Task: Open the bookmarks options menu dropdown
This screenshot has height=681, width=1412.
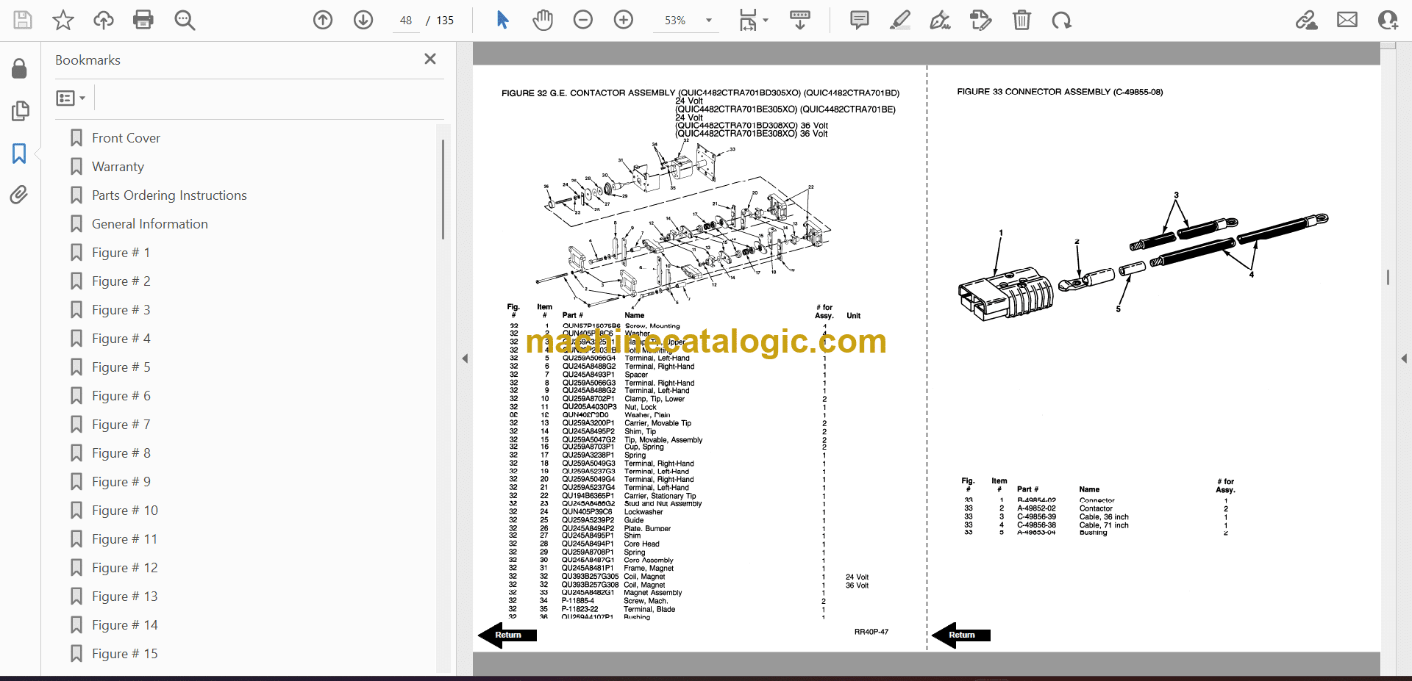Action: (71, 98)
